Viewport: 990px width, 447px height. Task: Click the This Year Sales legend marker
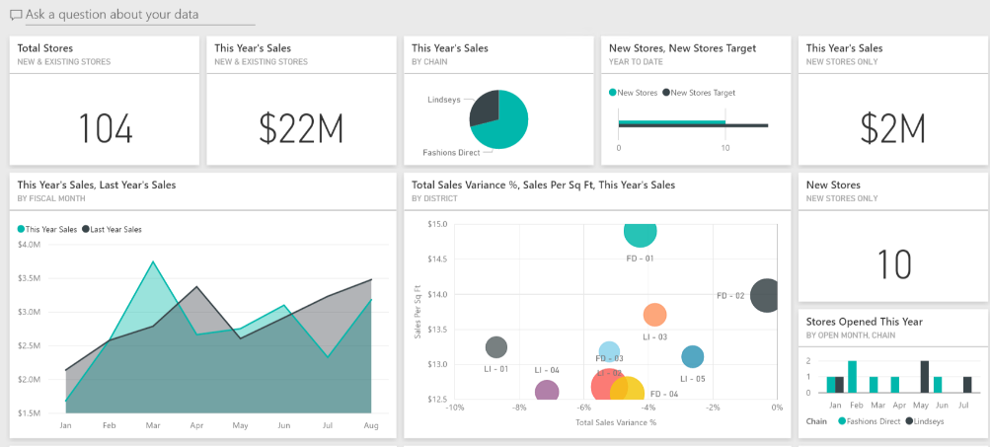22,229
